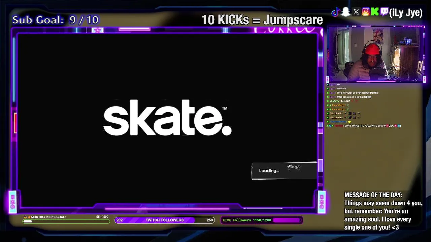Screen dimensions: 431x242
Task: Click the "(iLy Jye)" streamer name
Action: click(x=406, y=13)
